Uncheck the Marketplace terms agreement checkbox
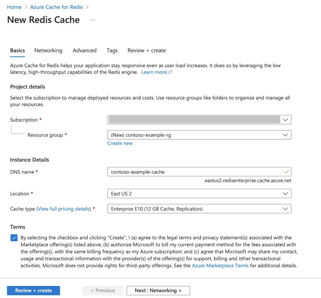 (x=13, y=237)
